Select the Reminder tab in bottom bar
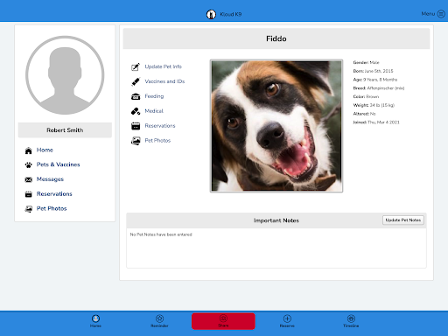 159,321
